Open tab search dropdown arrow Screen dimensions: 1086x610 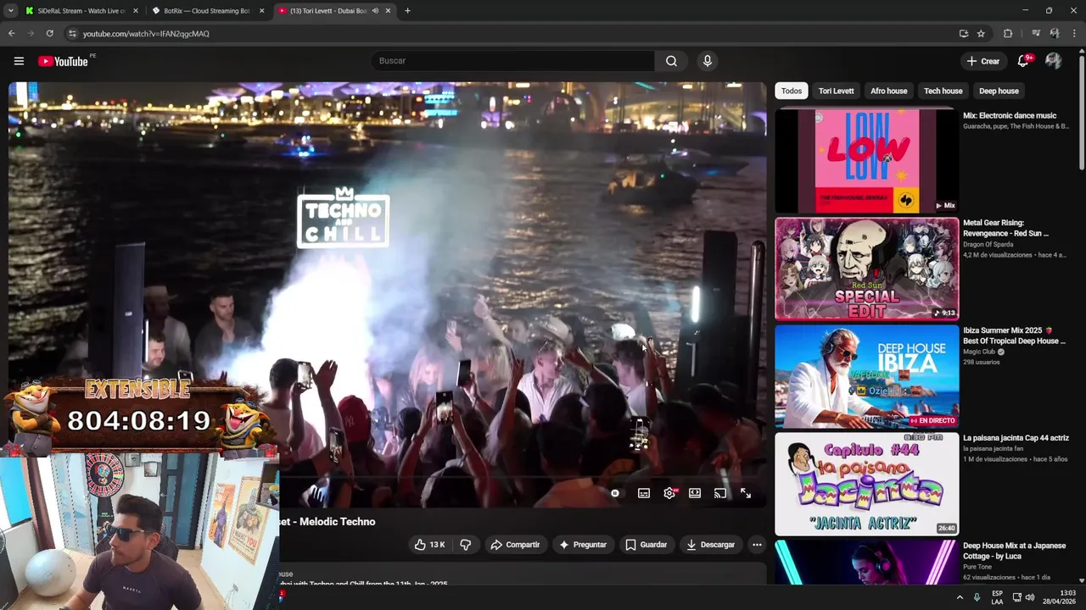coord(10,11)
